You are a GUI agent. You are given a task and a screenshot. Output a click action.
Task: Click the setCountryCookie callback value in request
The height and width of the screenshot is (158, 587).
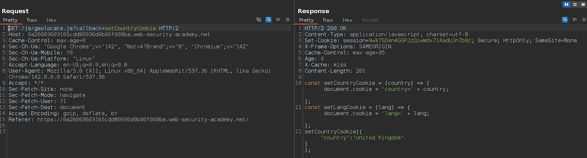[x=130, y=28]
